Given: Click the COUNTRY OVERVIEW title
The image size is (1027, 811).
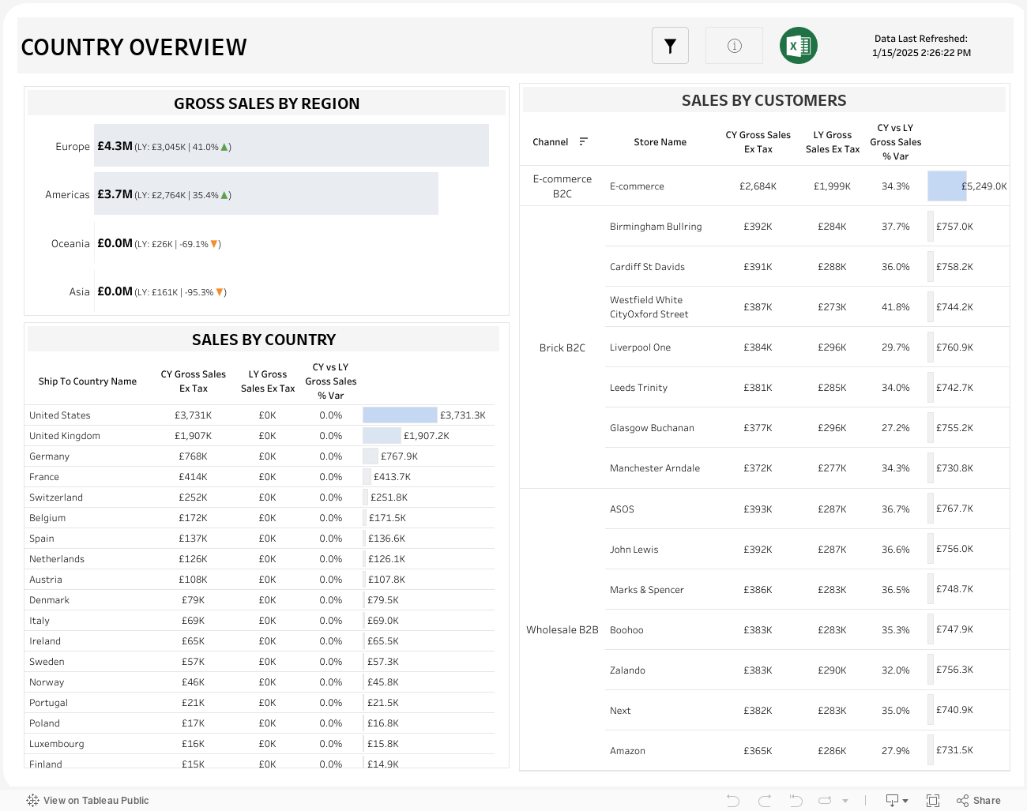Looking at the screenshot, I should click(134, 47).
